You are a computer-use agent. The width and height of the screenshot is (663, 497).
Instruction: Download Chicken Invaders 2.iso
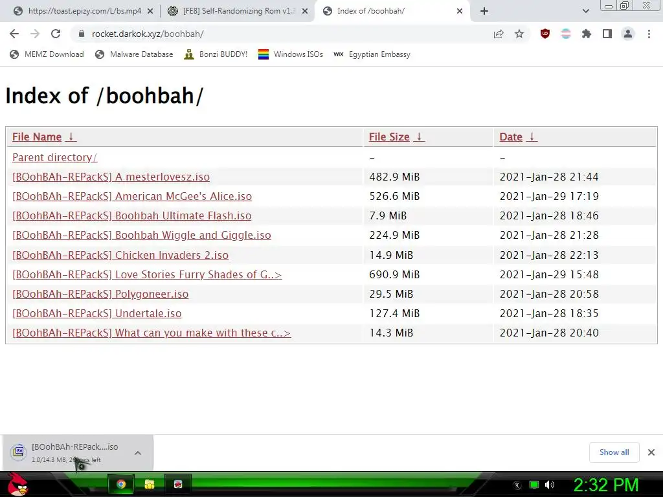(x=120, y=255)
